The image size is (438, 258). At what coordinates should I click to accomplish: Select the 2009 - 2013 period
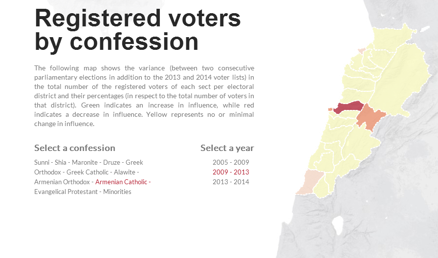click(231, 172)
